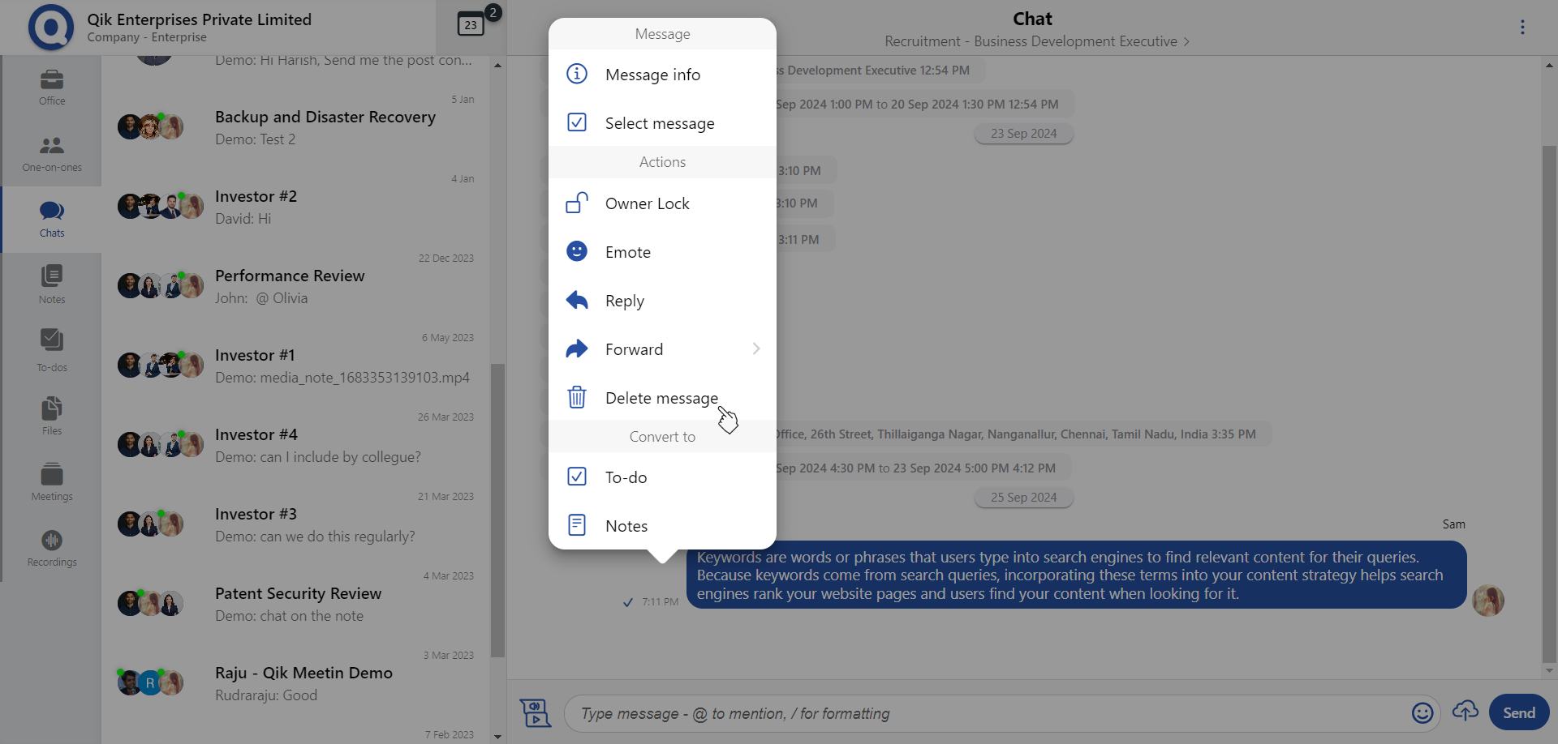Viewport: 1558px width, 744px height.
Task: Click the chat list vertical scrollbar
Action: pos(497,511)
